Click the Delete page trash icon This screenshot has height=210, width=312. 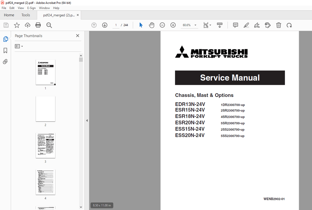279,25
